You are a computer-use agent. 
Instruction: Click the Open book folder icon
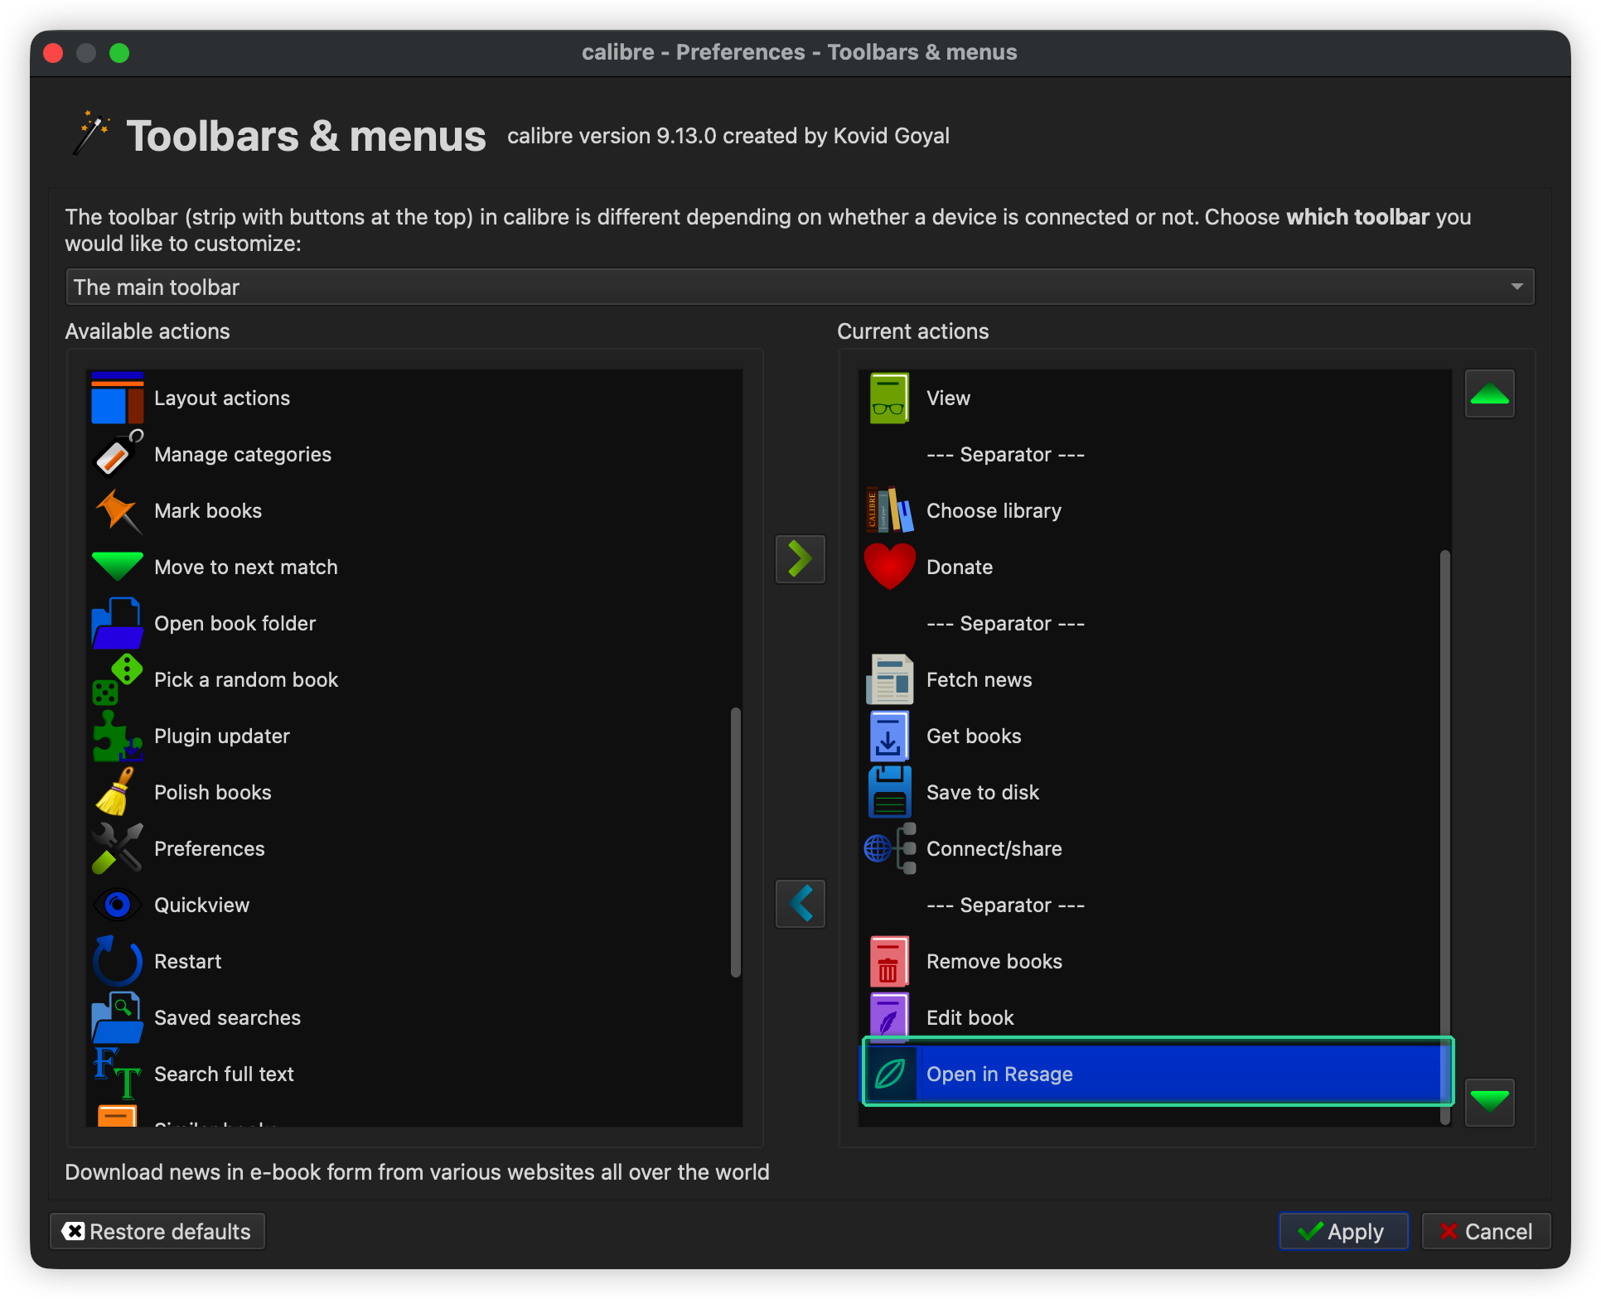coord(117,624)
